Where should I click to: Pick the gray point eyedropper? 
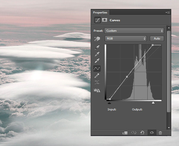point(97,54)
